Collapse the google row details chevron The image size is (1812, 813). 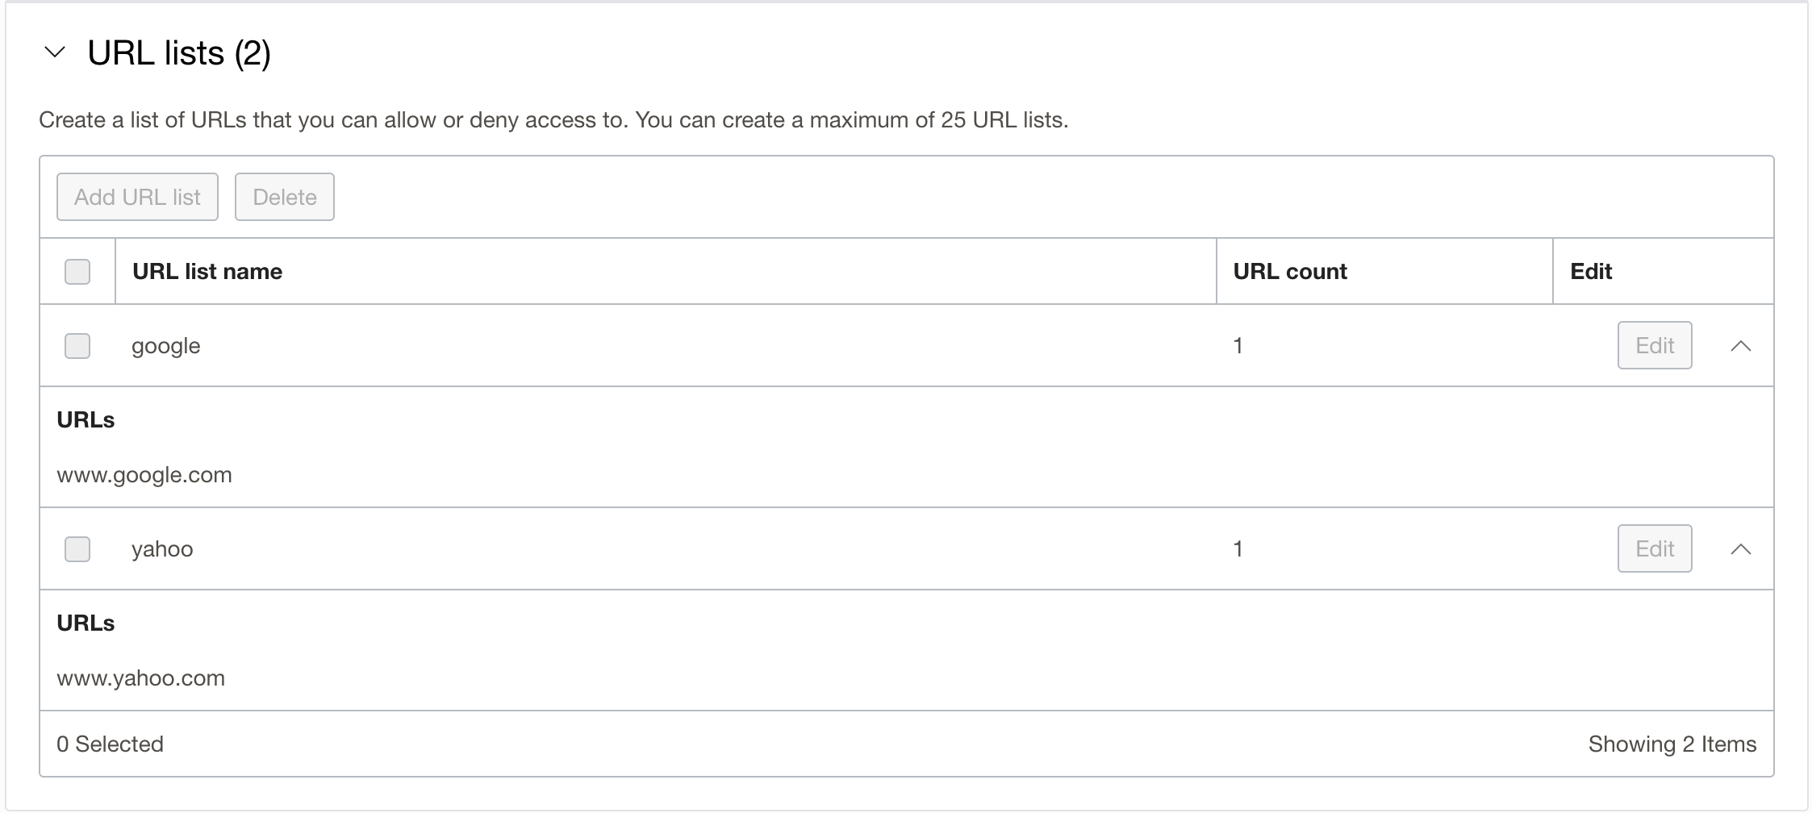pyautogui.click(x=1740, y=346)
